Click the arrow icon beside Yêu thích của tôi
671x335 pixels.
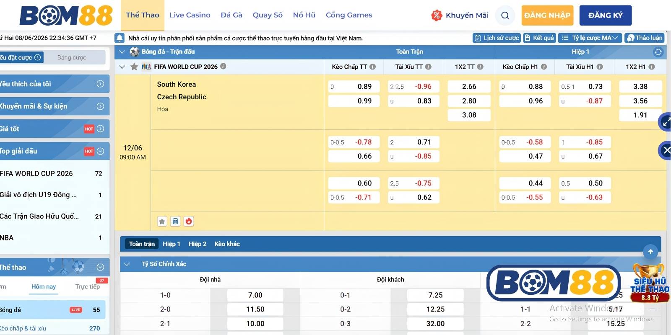(x=100, y=84)
